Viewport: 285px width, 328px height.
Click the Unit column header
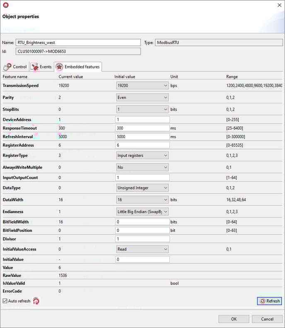point(174,77)
